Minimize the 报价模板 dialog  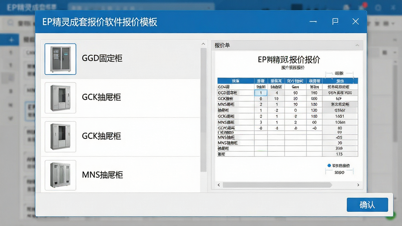[313, 22]
